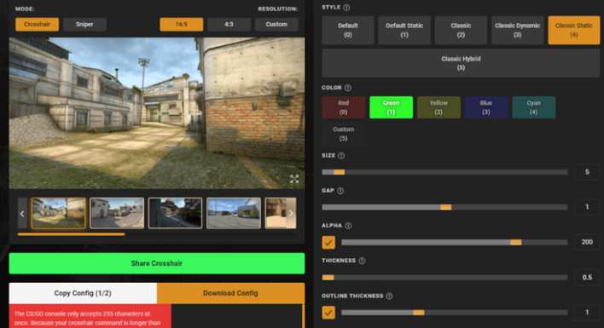
Task: Open the Alpha help question mark icon
Action: point(348,226)
